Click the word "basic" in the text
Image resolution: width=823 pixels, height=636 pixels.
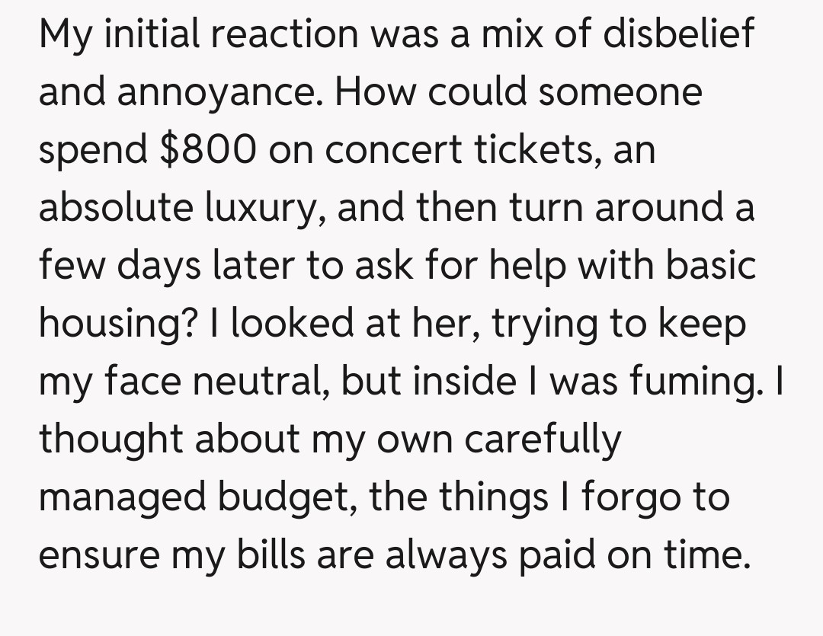tap(711, 266)
